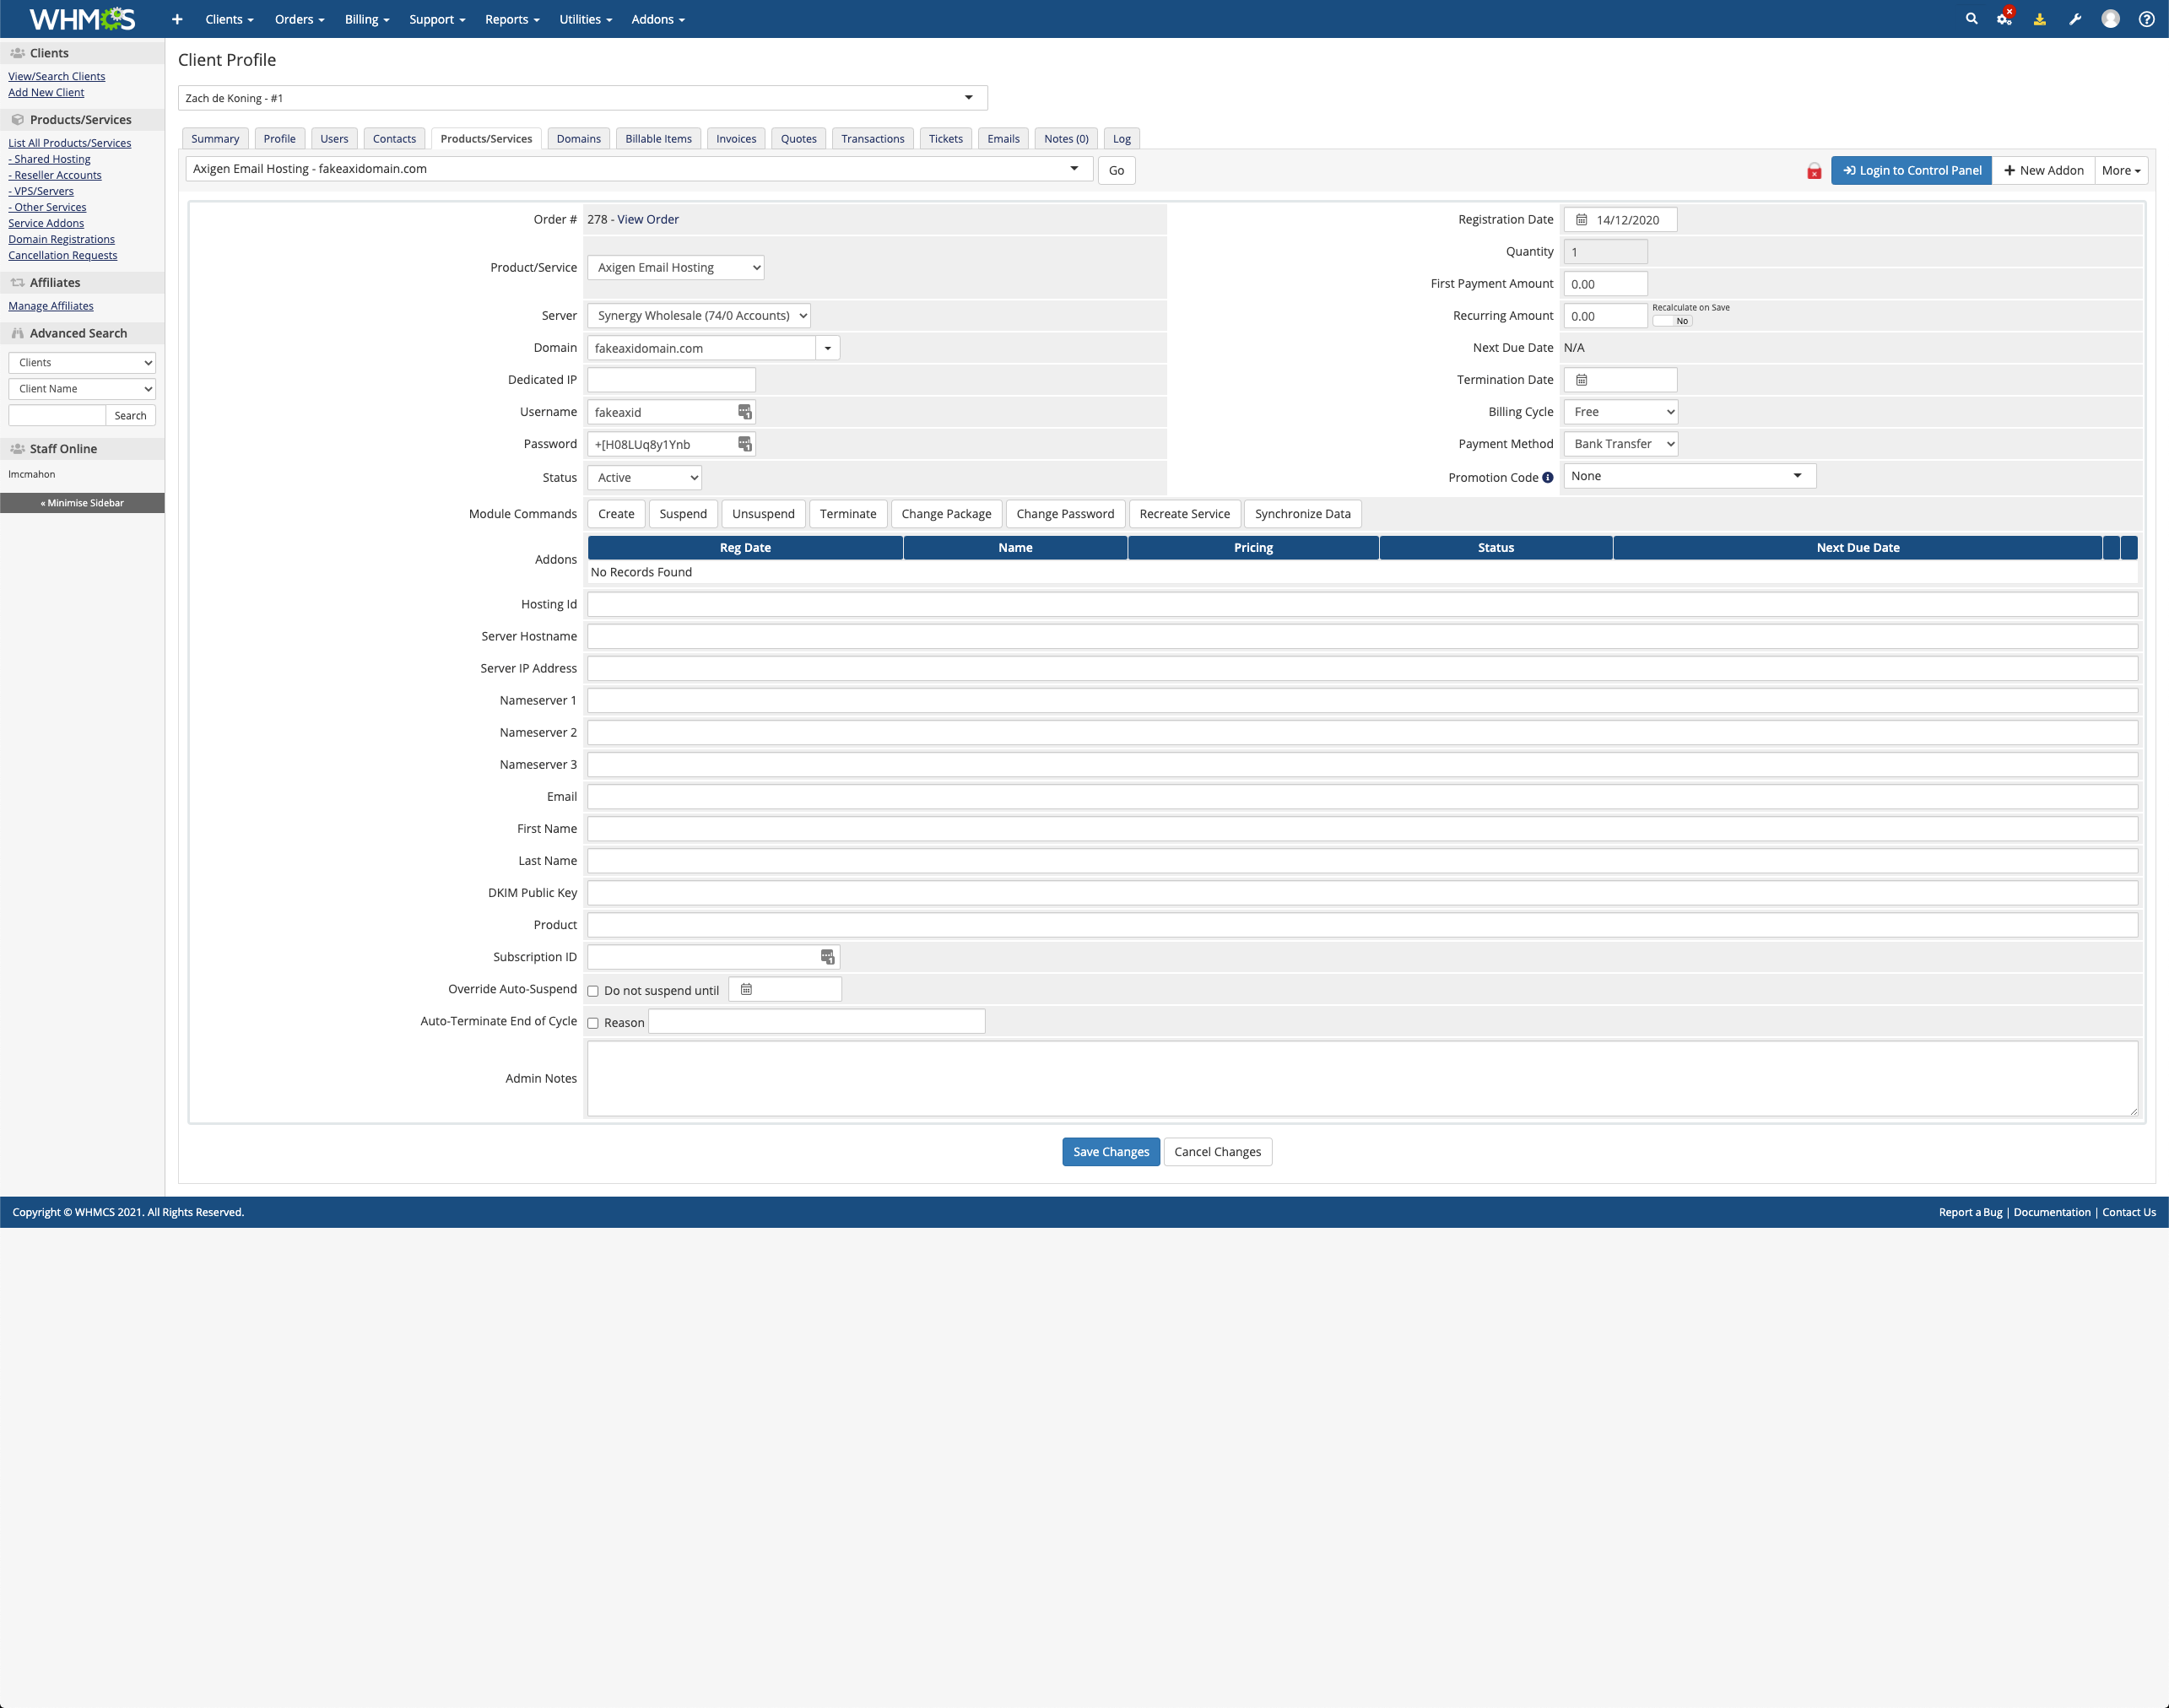The width and height of the screenshot is (2169, 1708).
Task: Open the View Order link
Action: coord(647,220)
